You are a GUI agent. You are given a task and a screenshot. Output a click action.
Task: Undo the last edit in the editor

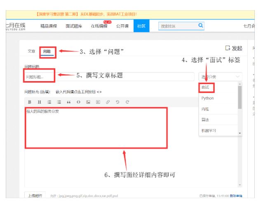point(117,102)
